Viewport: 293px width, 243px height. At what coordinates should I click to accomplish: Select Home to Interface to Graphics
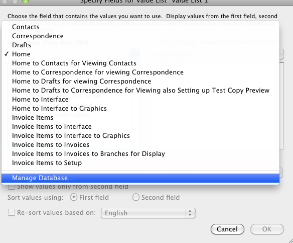click(140, 109)
